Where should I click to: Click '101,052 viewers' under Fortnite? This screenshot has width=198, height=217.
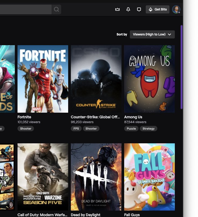click(29, 122)
